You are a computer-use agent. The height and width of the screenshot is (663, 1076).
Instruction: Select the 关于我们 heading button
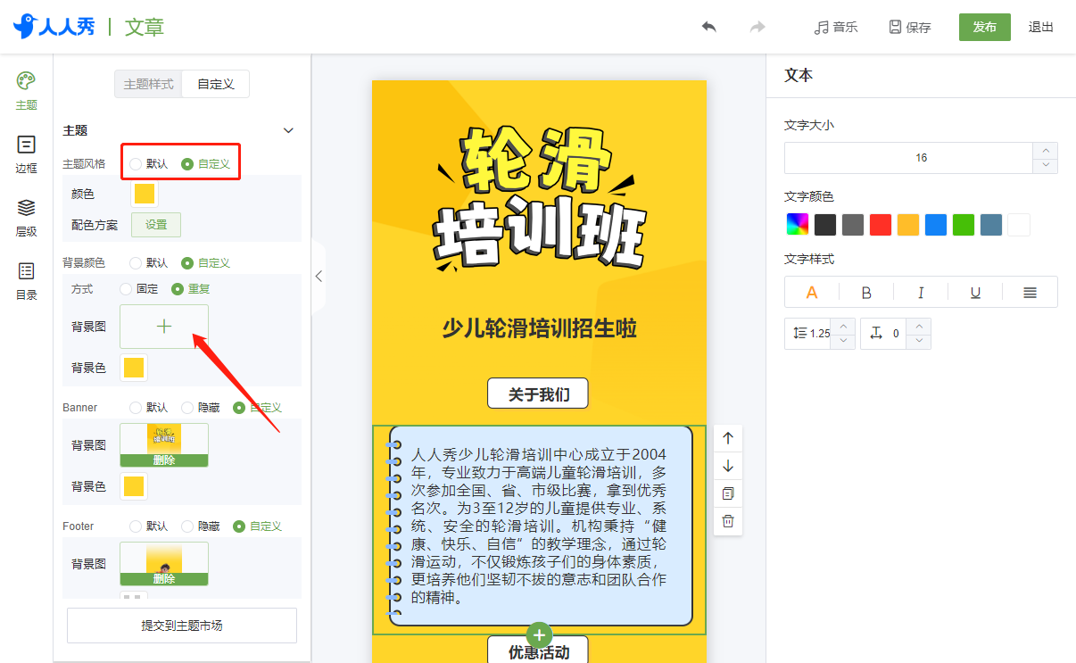(x=538, y=394)
